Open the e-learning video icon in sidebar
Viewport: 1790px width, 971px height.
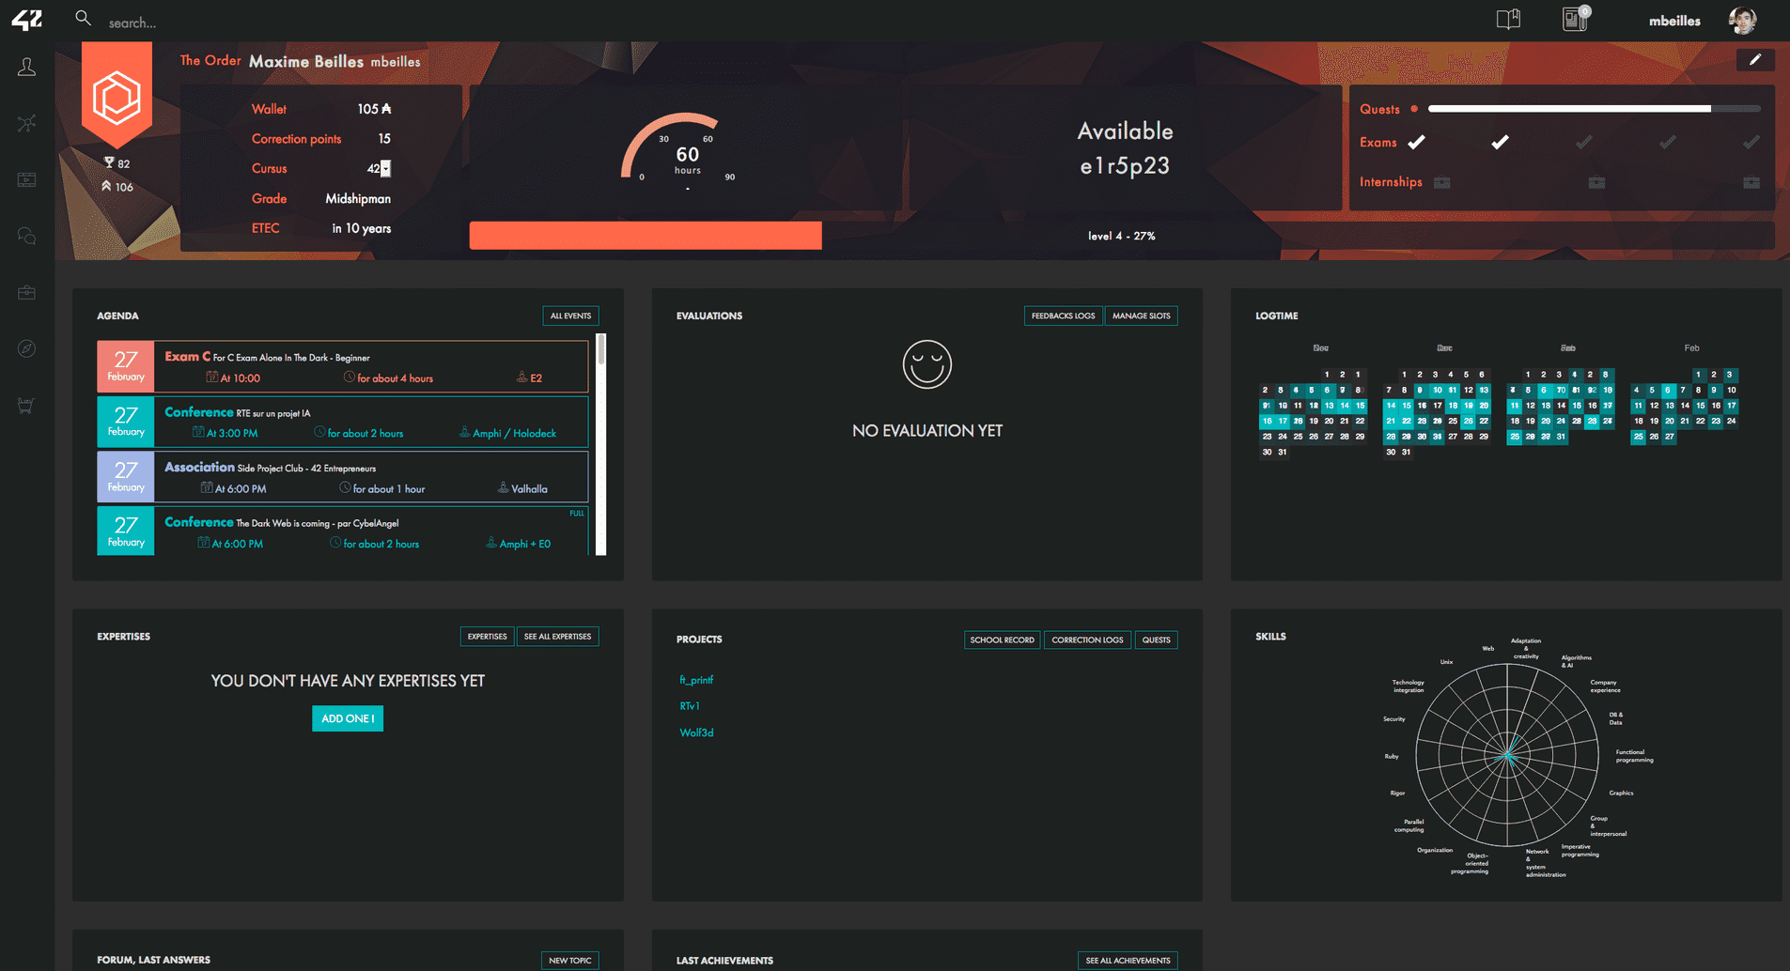[x=26, y=179]
